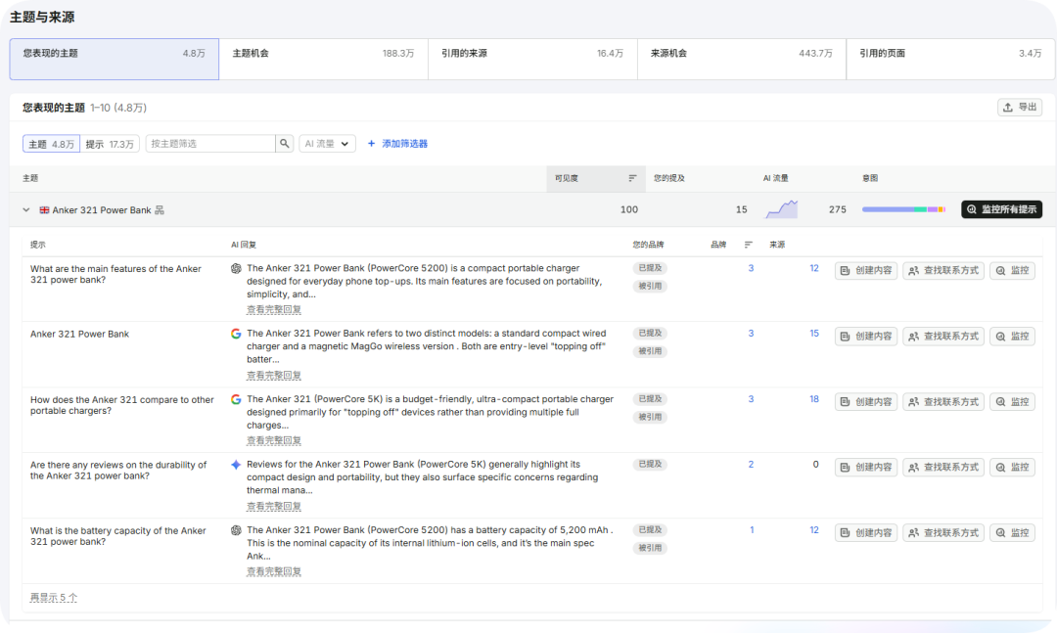
Task: Click 查找联系方式 in main features row
Action: tap(943, 270)
